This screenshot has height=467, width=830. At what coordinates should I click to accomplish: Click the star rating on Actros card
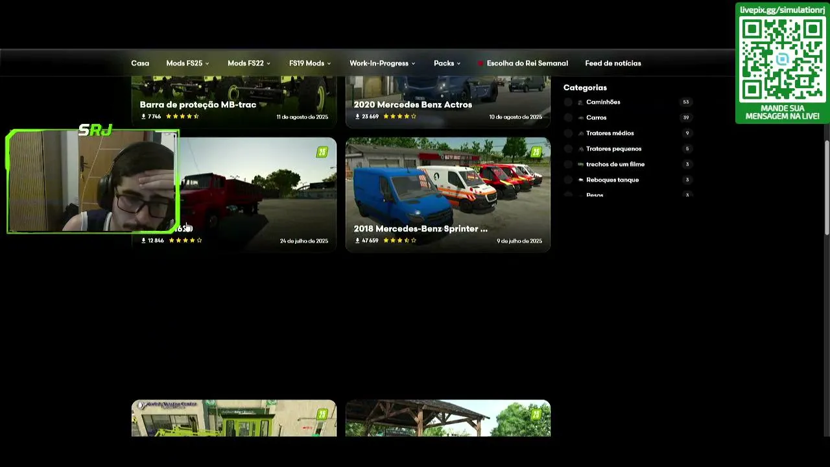coord(399,117)
